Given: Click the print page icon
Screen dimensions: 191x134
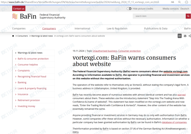Looking at the screenshot, I should tap(185, 36).
